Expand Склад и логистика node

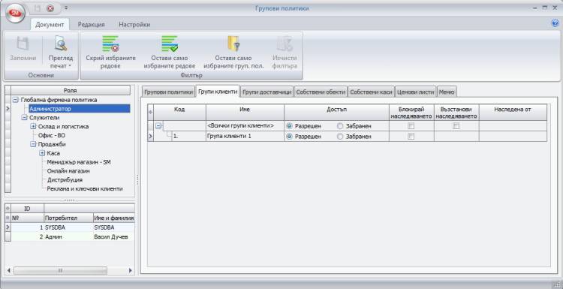33,127
